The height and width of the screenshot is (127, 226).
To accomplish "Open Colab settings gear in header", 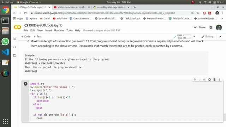I will pos(211,28).
